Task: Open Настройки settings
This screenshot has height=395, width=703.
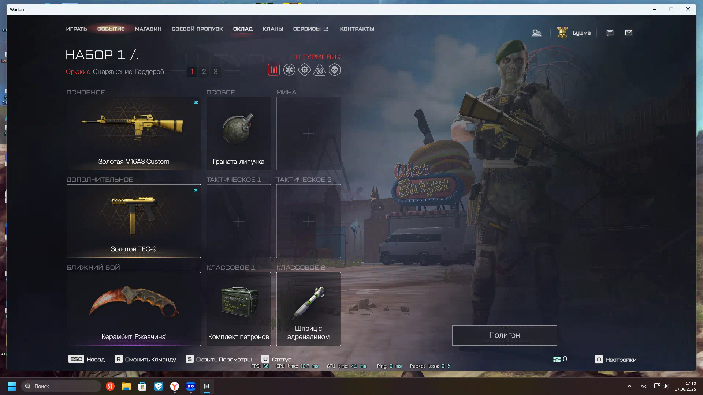Action: [x=616, y=360]
